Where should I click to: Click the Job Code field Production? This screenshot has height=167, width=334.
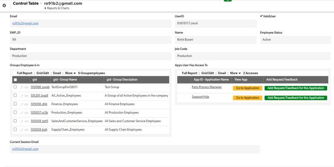click(x=253, y=56)
